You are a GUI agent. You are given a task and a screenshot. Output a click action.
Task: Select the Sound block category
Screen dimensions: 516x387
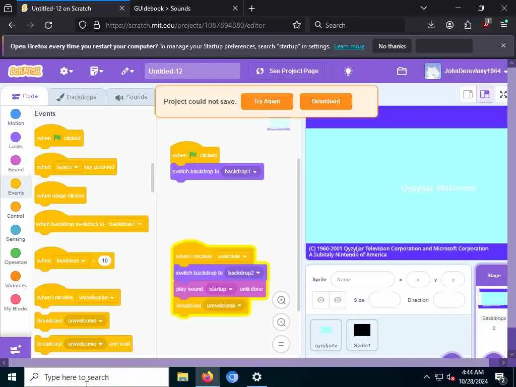(16, 164)
